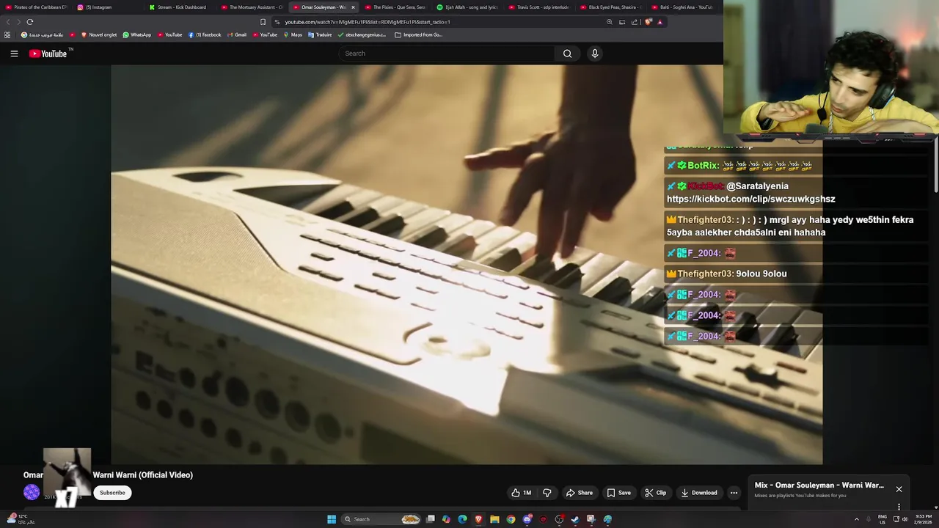
Task: Open the ENG US language switcher
Action: click(x=883, y=519)
